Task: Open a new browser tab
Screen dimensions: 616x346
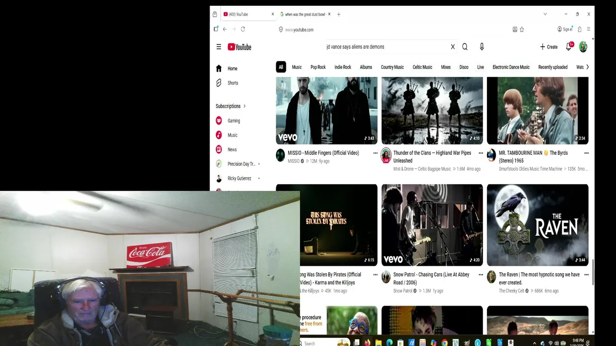Action: (338, 14)
